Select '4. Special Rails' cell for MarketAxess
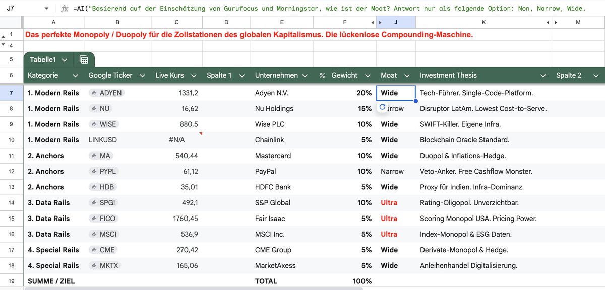The height and width of the screenshot is (290, 605). [53, 265]
